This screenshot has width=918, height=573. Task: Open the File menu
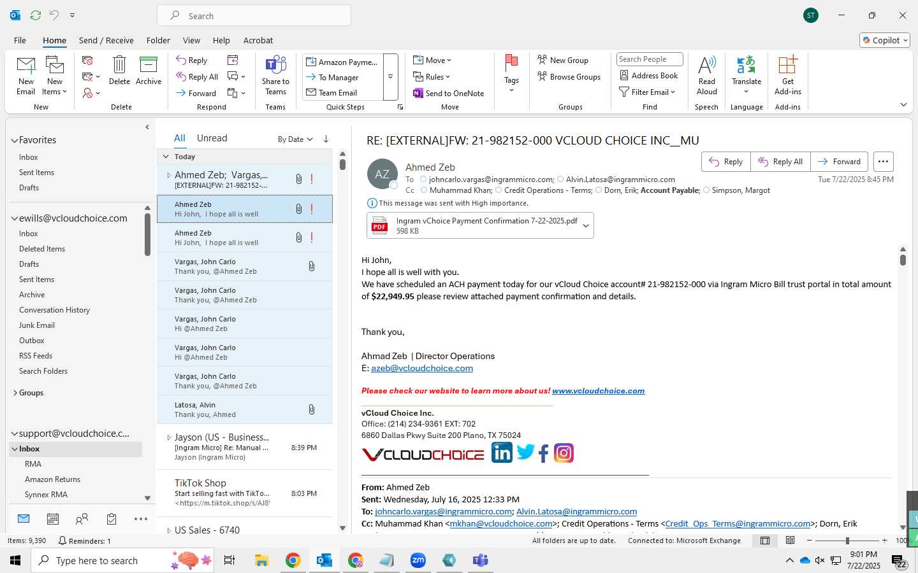(20, 40)
